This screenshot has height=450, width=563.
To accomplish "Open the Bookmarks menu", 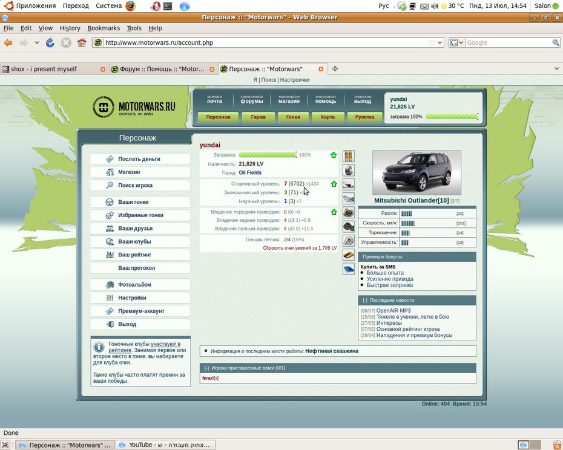I will (x=104, y=28).
